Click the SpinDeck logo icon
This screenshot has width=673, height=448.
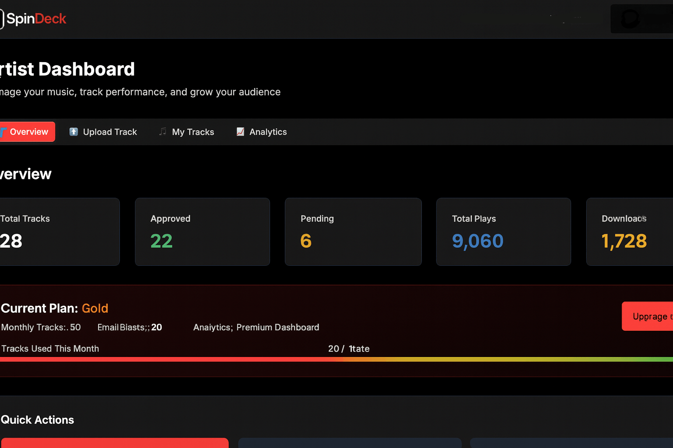click(x=2, y=18)
